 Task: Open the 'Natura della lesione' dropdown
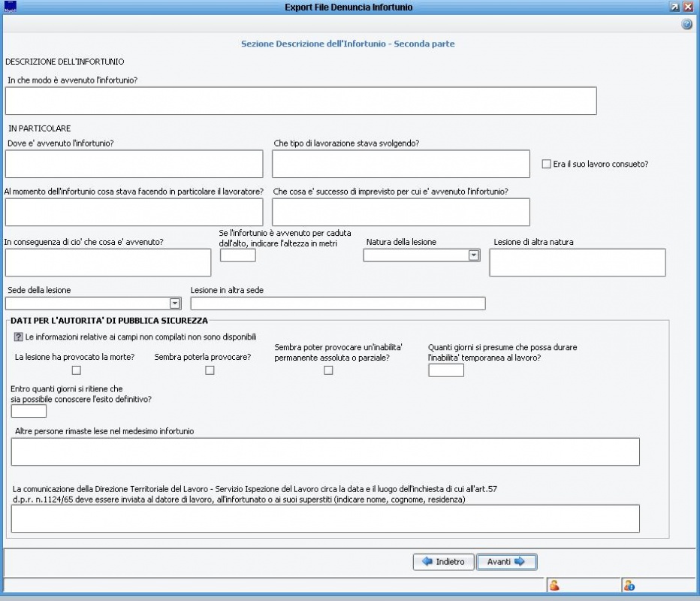coord(474,255)
